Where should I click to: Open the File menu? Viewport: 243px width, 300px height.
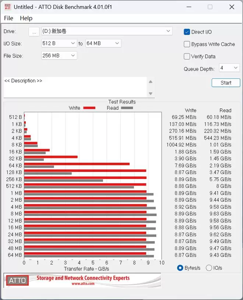click(x=8, y=18)
